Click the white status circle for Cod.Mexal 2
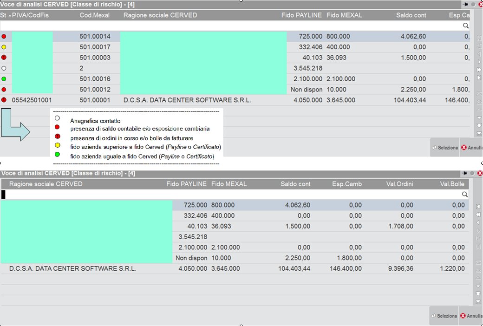This screenshot has height=326, width=483. (x=4, y=68)
